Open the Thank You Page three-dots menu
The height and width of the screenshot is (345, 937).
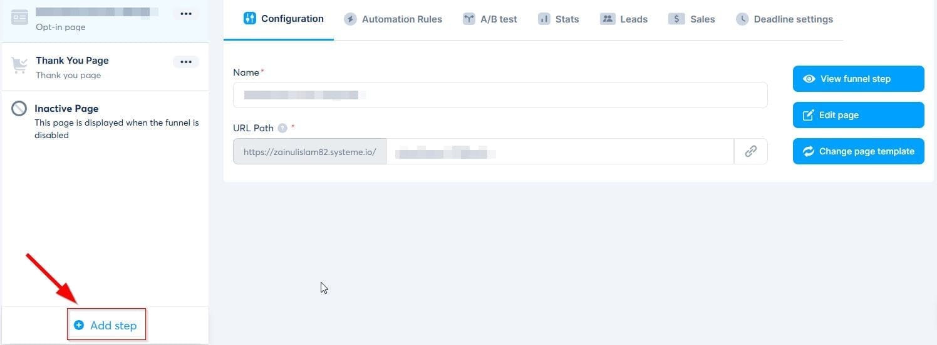pyautogui.click(x=186, y=62)
